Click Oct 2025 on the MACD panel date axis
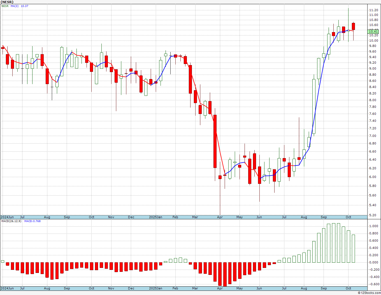 348,288
